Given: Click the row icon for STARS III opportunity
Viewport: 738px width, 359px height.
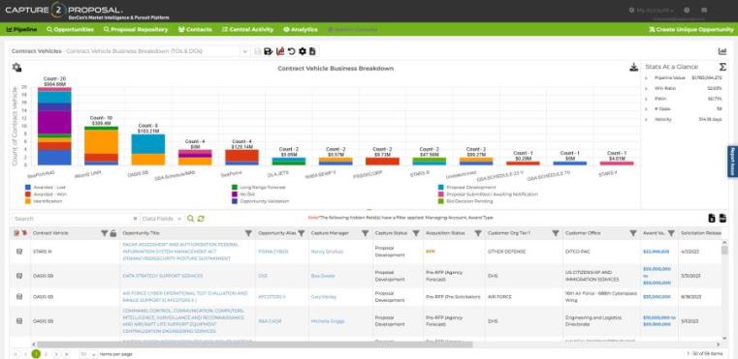Looking at the screenshot, I should click(x=19, y=252).
